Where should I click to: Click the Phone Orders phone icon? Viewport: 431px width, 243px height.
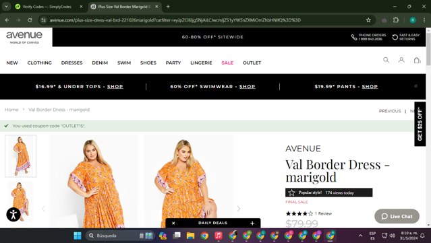click(354, 37)
